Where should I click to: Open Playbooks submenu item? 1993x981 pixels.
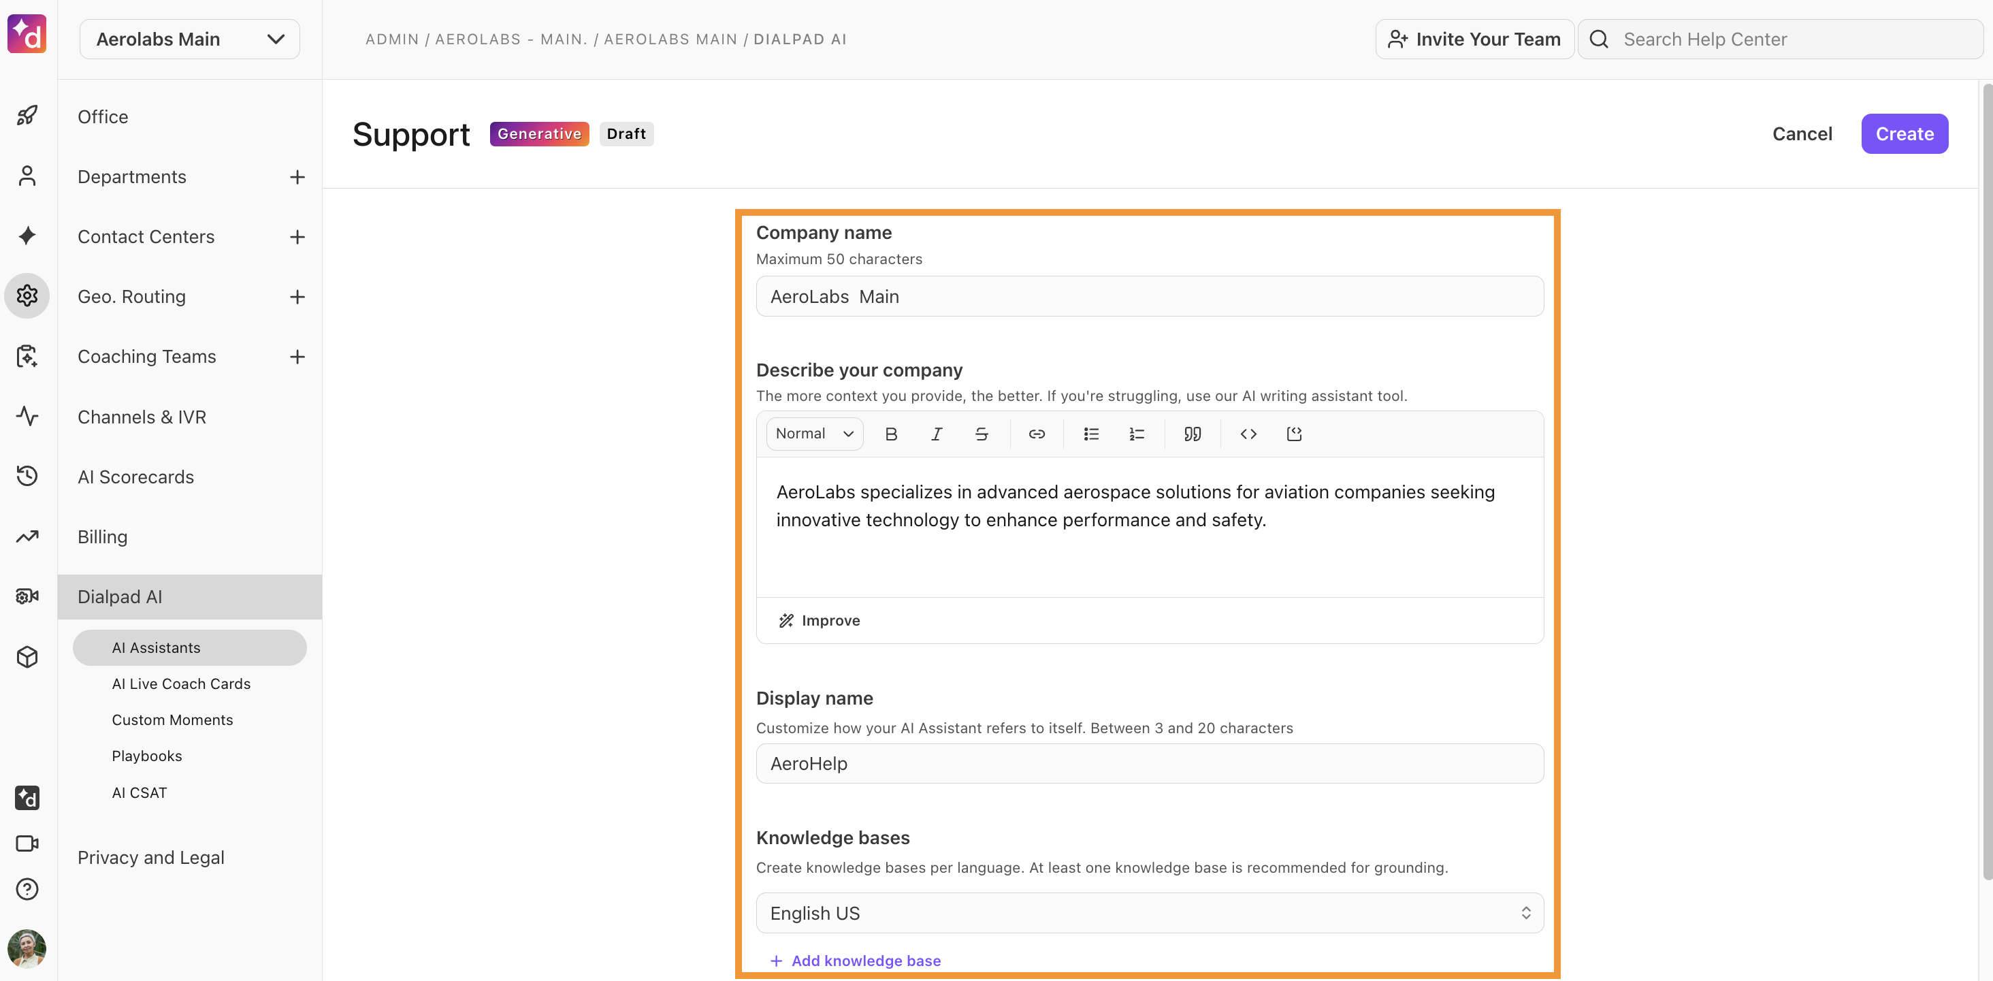pyautogui.click(x=147, y=756)
